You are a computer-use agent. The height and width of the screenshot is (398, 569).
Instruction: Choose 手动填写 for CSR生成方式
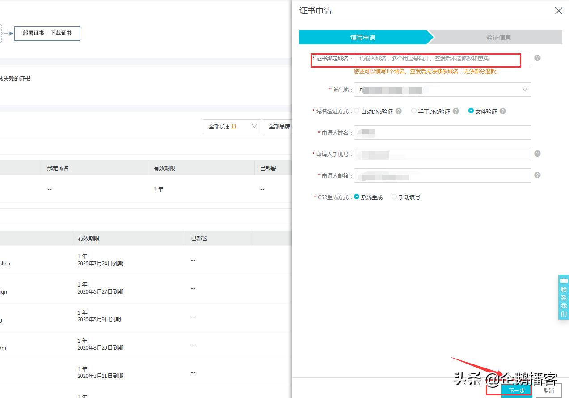pos(394,197)
